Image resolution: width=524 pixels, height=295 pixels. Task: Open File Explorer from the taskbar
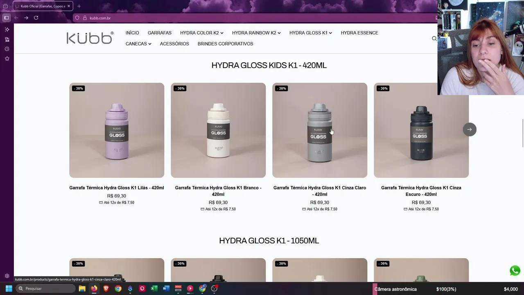(x=82, y=288)
